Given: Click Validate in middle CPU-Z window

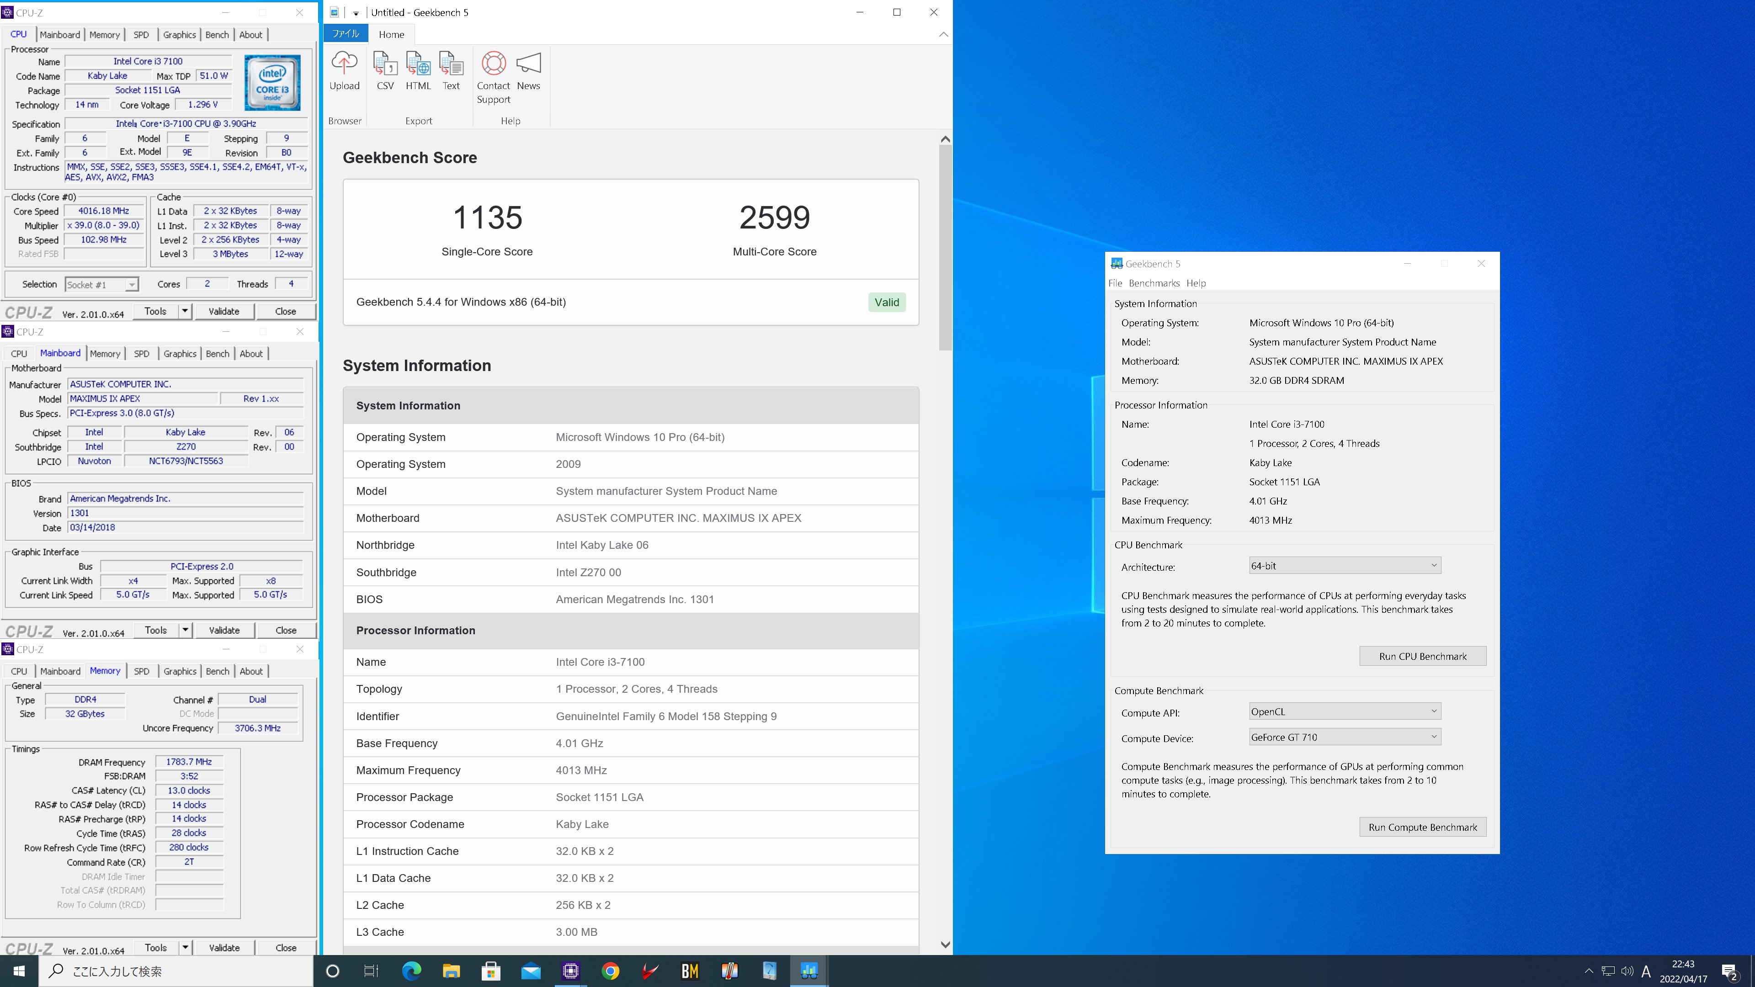Looking at the screenshot, I should (x=225, y=630).
